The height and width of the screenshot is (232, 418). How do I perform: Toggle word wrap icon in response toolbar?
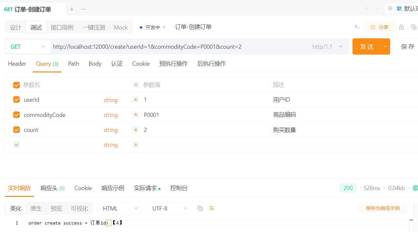pos(211,208)
